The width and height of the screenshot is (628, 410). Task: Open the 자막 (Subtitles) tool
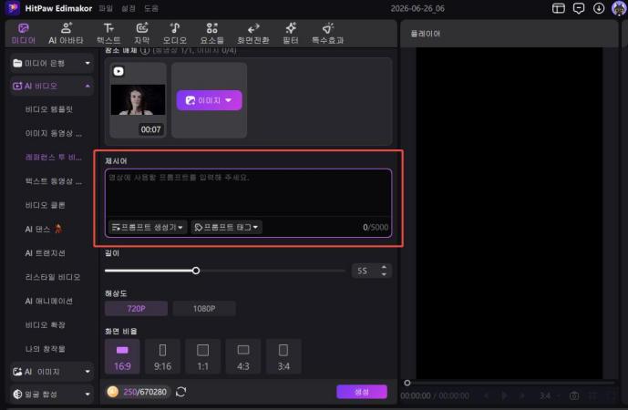(142, 34)
